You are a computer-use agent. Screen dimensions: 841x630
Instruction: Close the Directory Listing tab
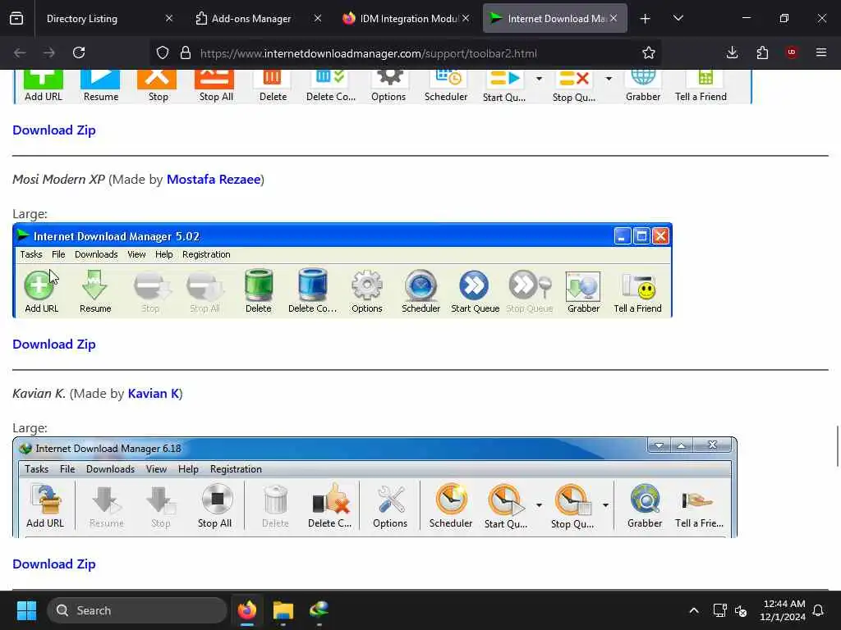pos(169,18)
